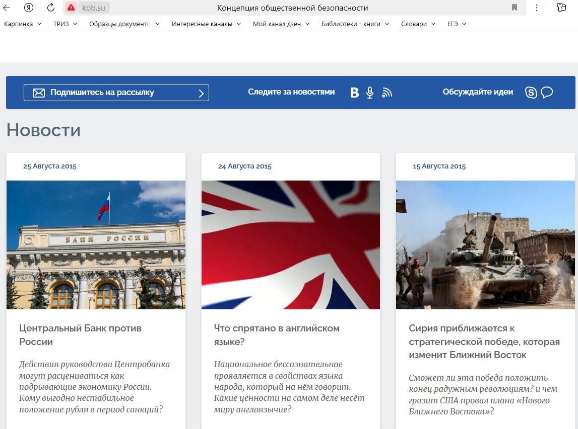Open article Что спрятано в английском языке?
This screenshot has width=578, height=429.
[277, 335]
